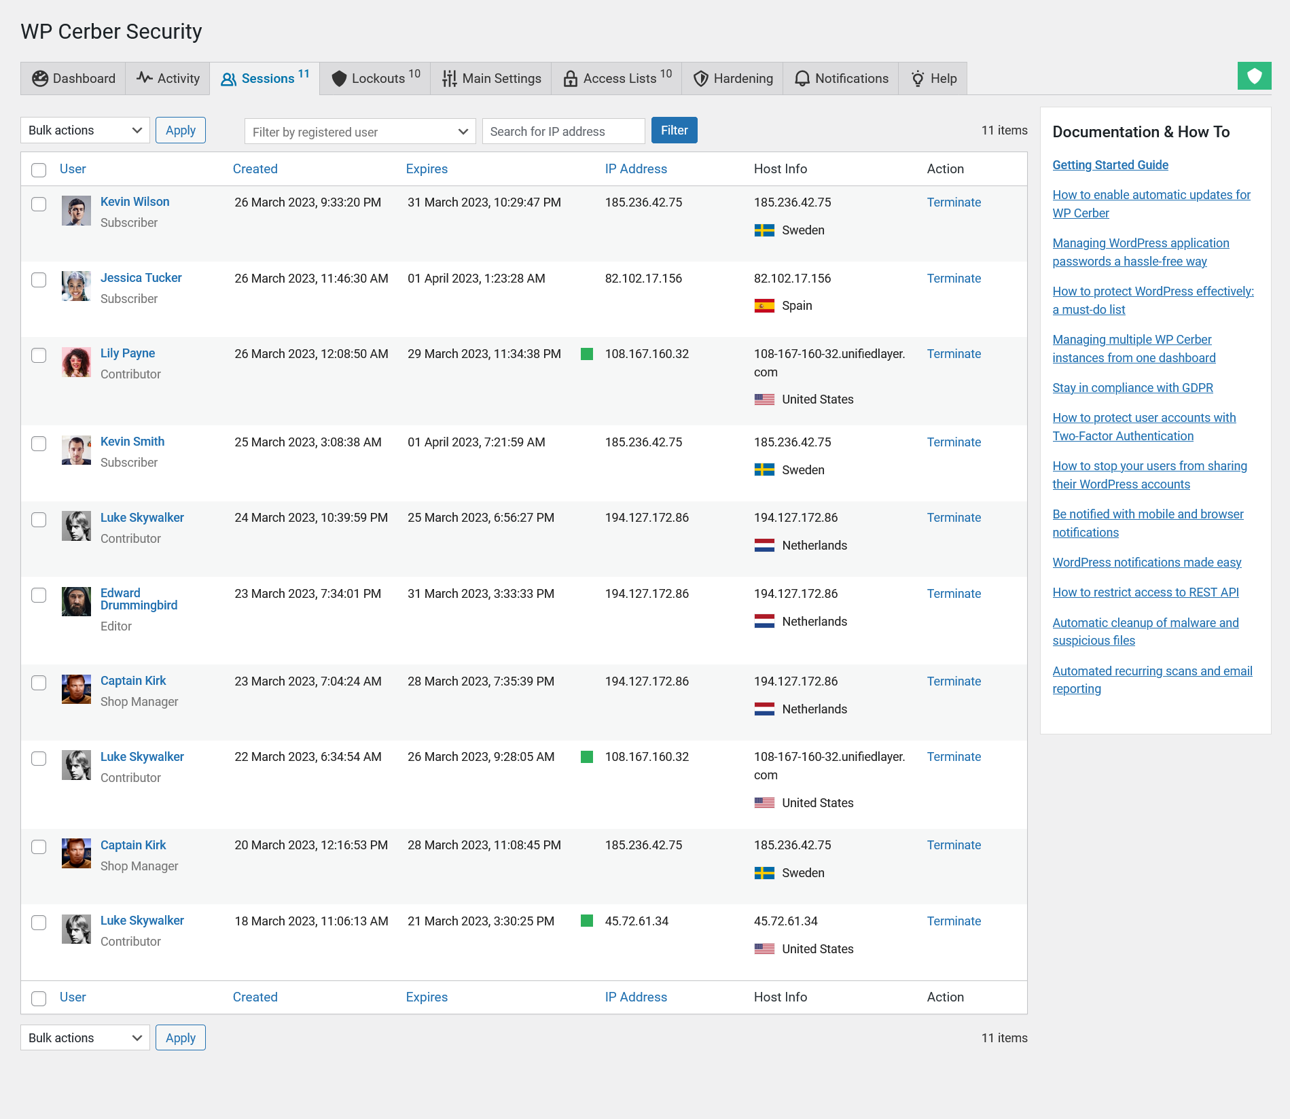Terminate Jessica Tucker's session
This screenshot has height=1119, width=1290.
[954, 278]
